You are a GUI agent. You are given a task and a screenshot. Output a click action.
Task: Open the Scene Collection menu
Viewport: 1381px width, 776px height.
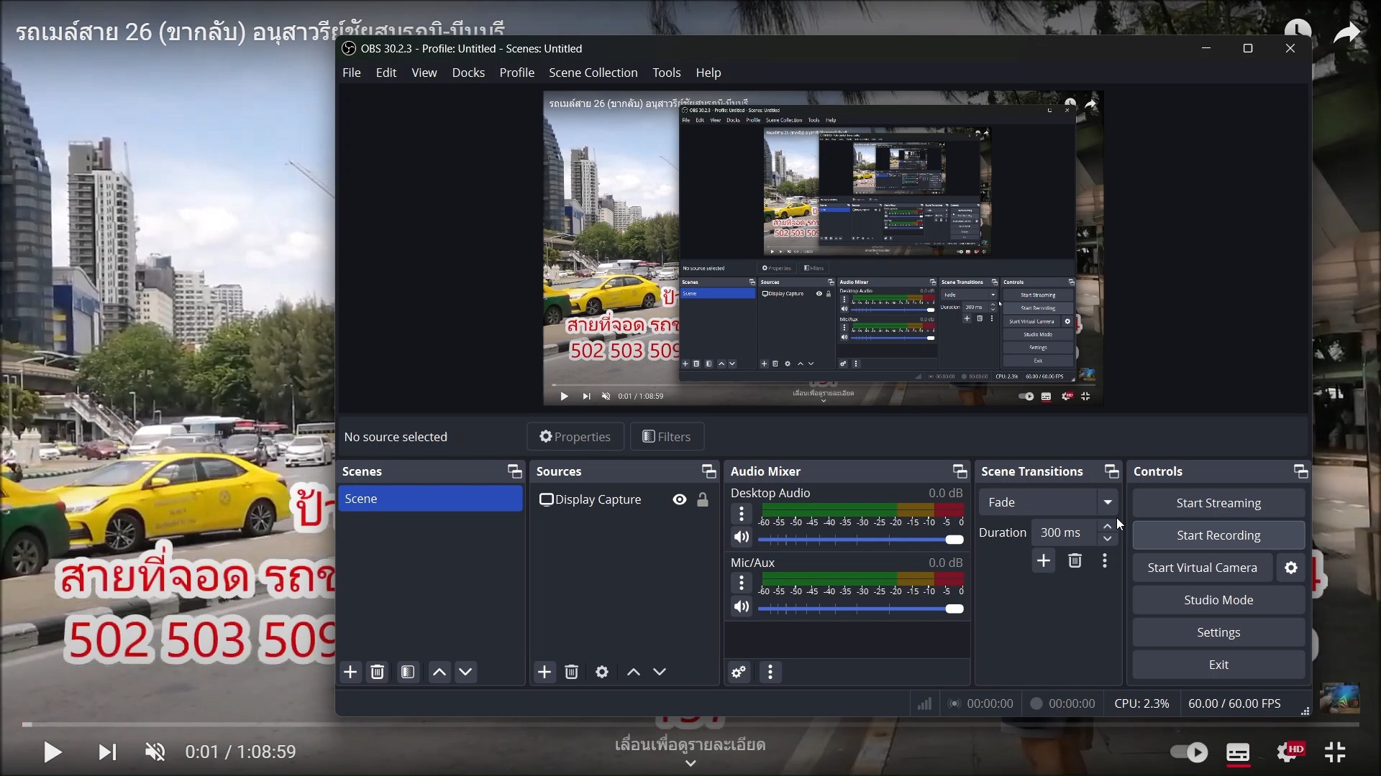(x=593, y=73)
